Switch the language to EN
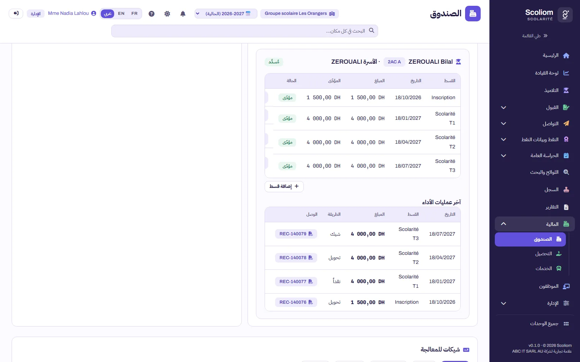This screenshot has width=580, height=362. [121, 14]
